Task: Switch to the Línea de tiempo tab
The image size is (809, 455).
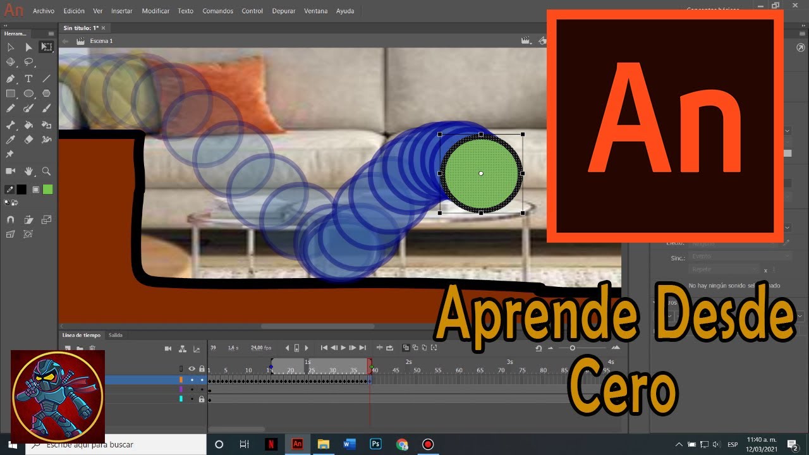Action: [81, 335]
